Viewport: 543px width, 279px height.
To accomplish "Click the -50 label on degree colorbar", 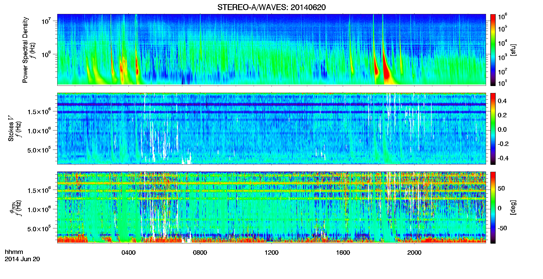I will (502, 228).
